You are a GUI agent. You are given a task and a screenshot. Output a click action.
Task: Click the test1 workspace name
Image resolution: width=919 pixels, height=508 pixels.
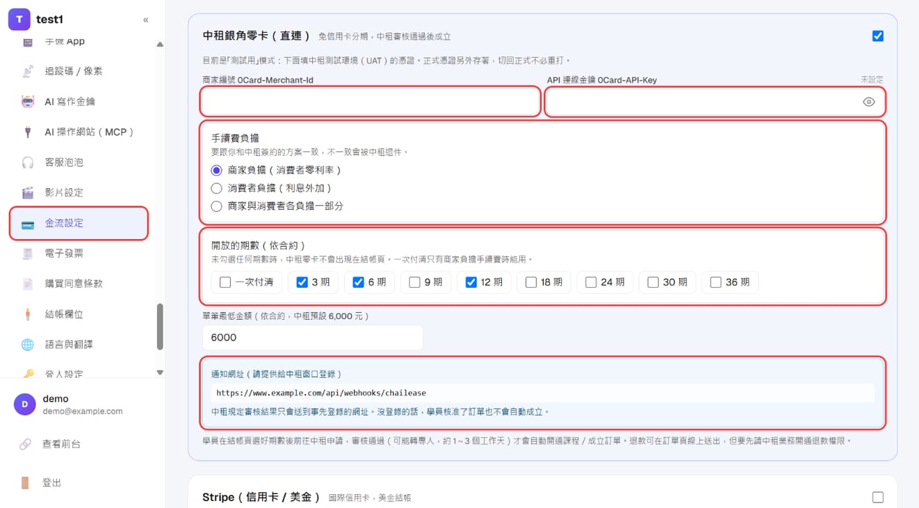click(x=50, y=19)
